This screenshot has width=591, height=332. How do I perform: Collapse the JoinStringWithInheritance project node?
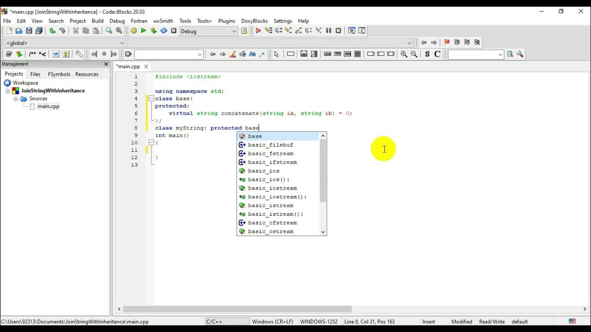(x=7, y=91)
